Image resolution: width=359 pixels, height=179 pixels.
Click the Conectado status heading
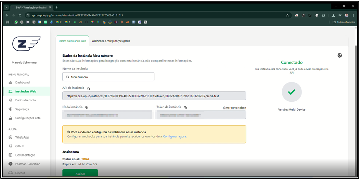click(292, 62)
